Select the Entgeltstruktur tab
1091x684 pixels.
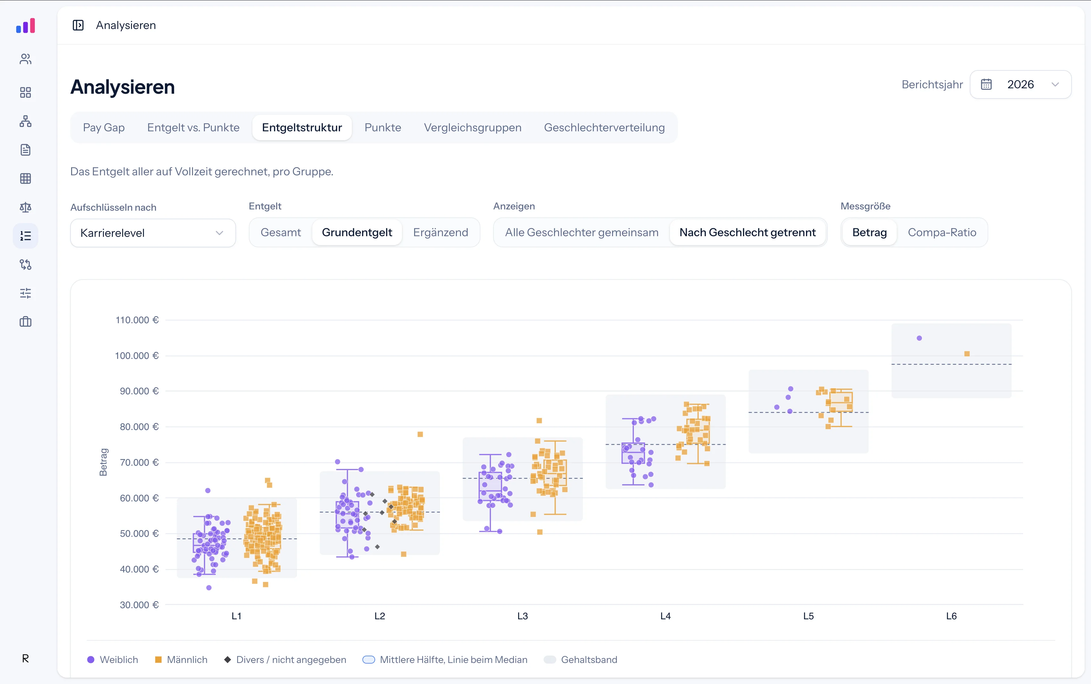coord(302,127)
